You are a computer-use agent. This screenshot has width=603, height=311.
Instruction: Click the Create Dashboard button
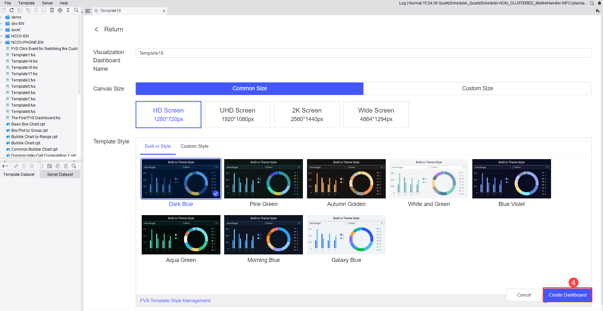pyautogui.click(x=567, y=295)
